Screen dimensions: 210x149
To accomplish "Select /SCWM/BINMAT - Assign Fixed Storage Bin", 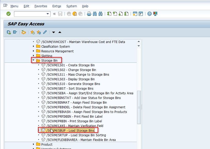I will pyautogui.click(x=77, y=103).
